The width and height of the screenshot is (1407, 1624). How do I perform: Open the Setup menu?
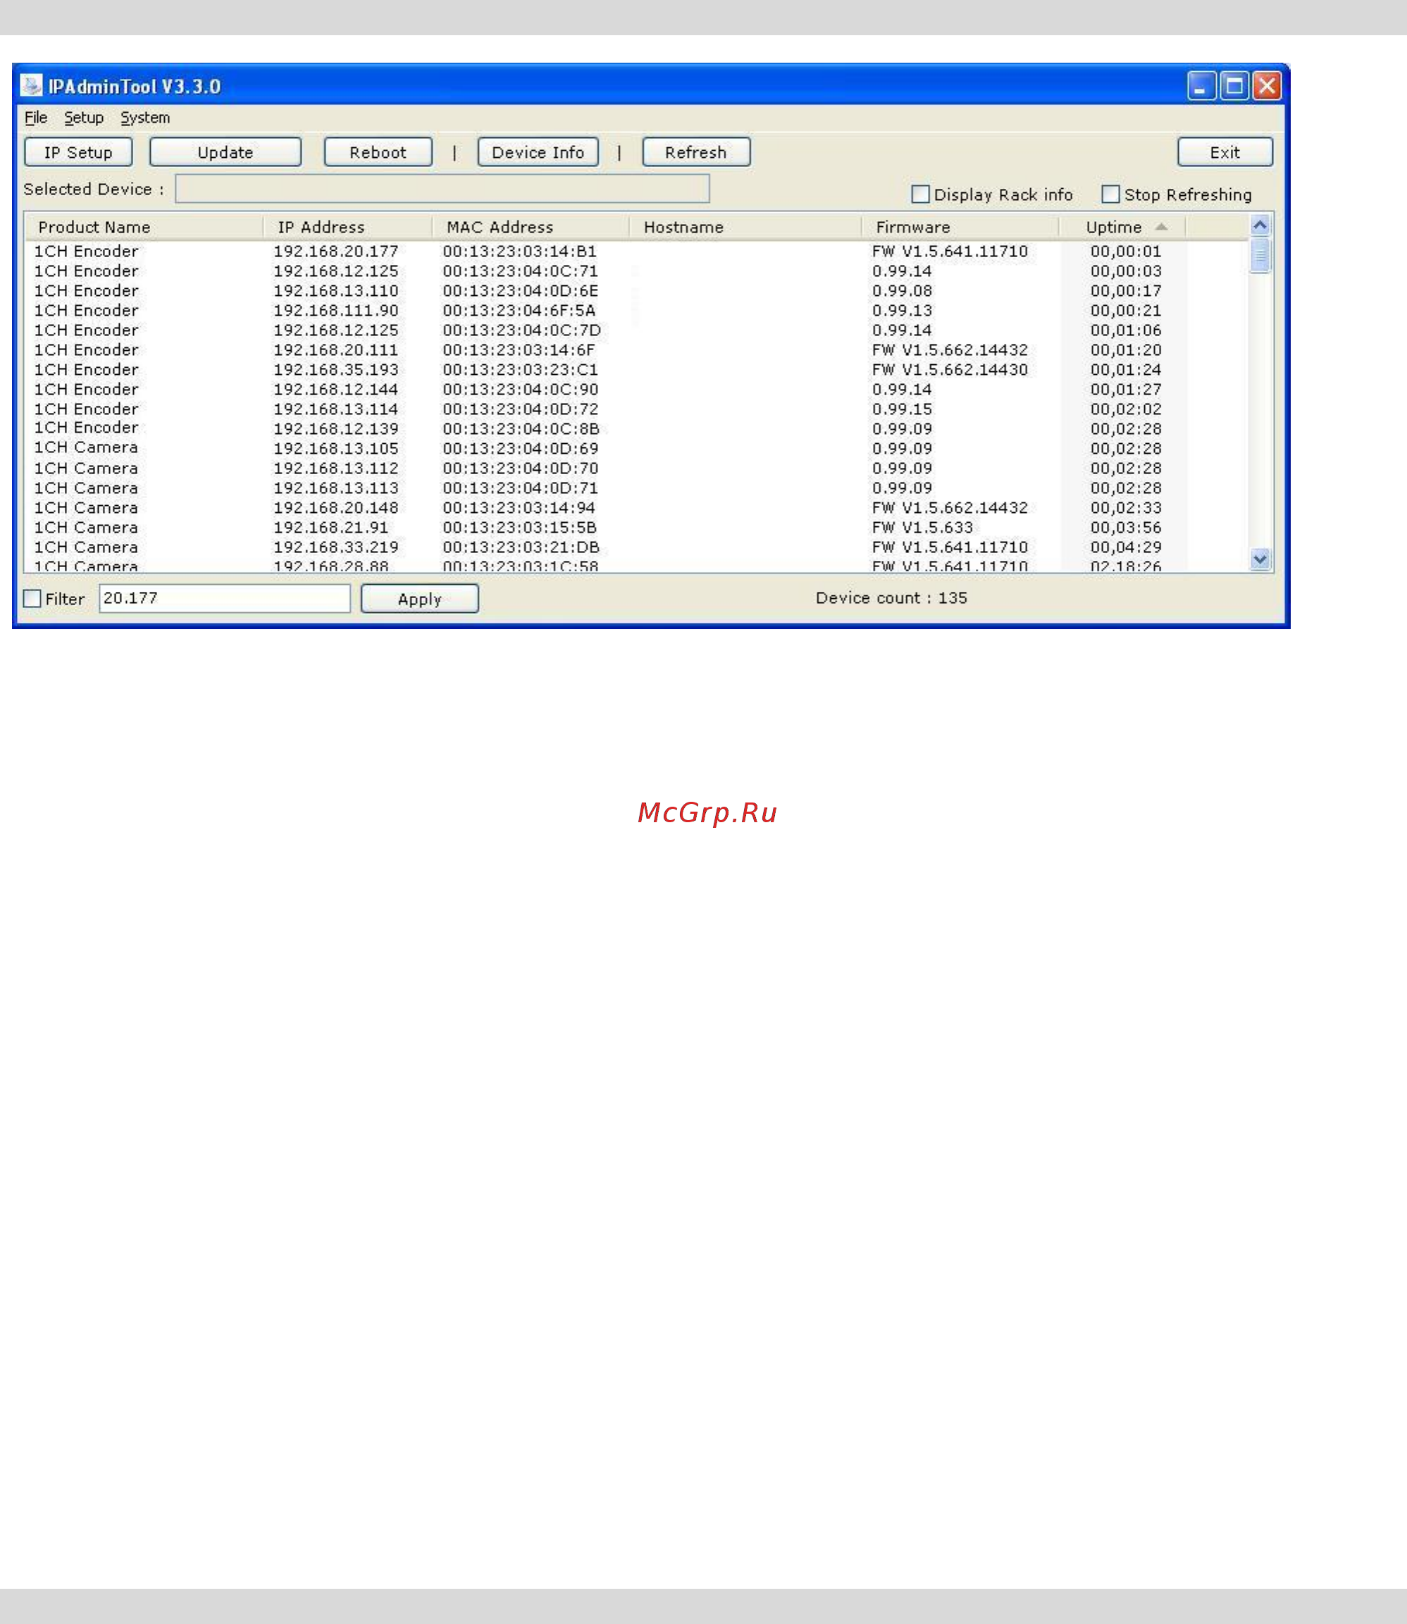84,118
